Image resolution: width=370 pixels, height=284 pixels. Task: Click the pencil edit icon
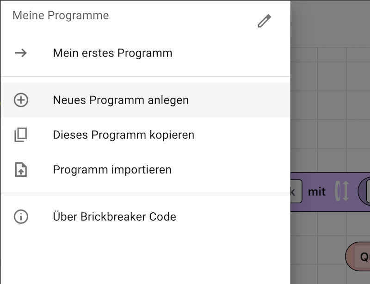[x=265, y=20]
